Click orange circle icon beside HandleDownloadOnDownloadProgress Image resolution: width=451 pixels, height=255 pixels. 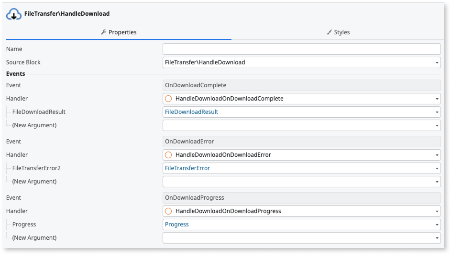coord(168,211)
